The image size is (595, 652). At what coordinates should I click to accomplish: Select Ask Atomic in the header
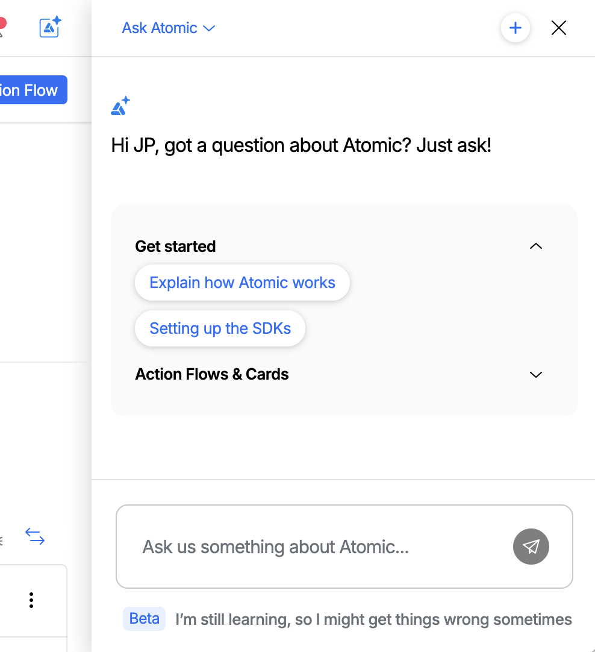[x=159, y=28]
